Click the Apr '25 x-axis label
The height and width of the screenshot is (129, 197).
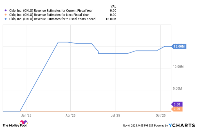pyautogui.click(x=70, y=116)
